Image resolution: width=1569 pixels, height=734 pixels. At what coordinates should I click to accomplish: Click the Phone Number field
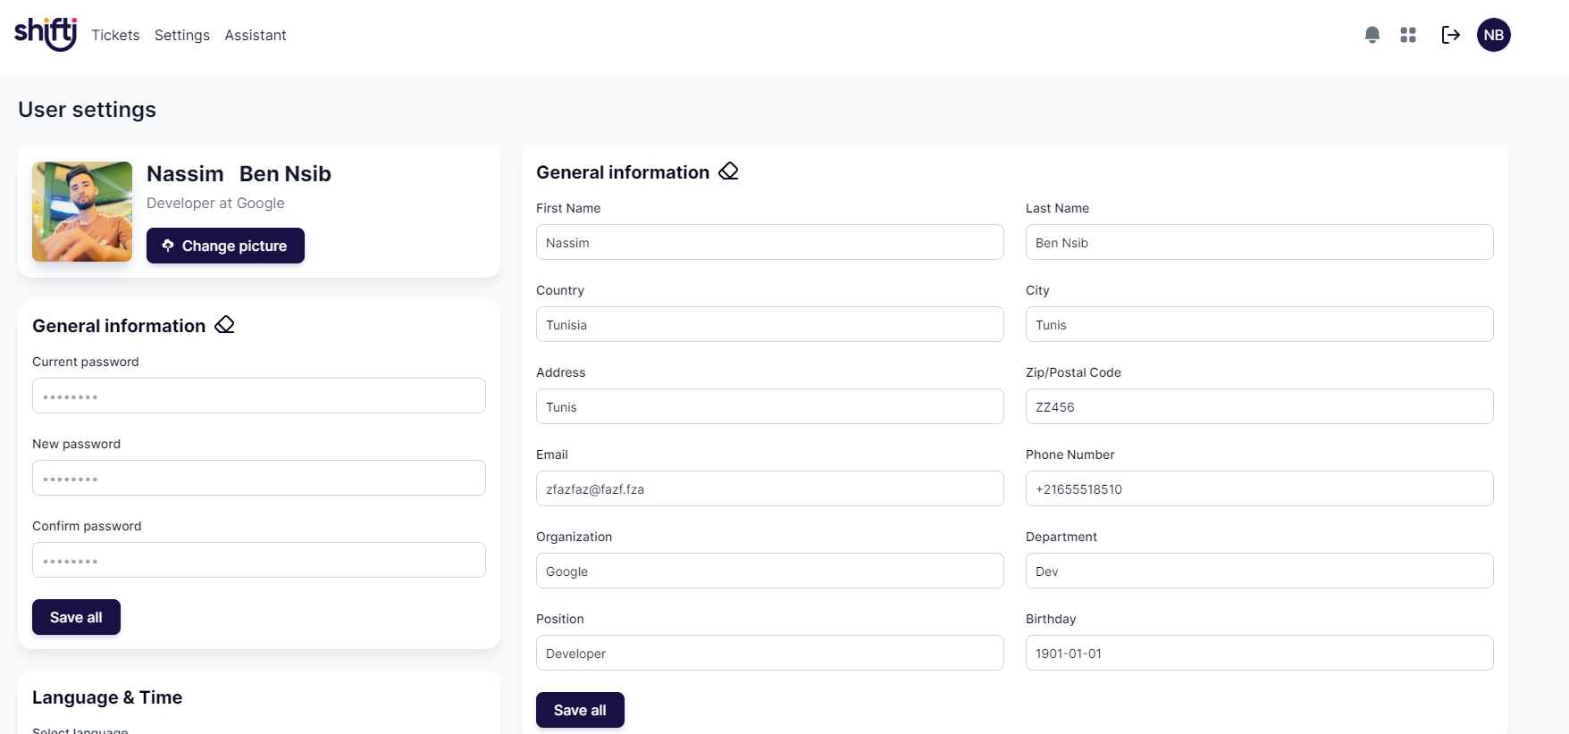point(1260,488)
